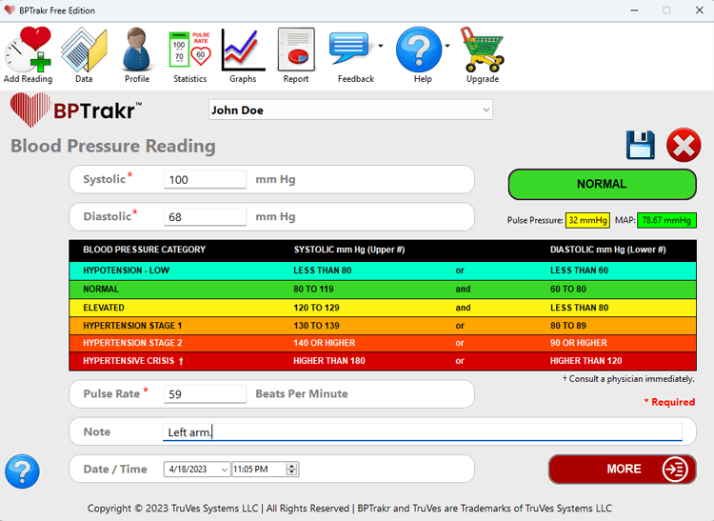The height and width of the screenshot is (521, 714).
Task: Click the Pulse Rate input field
Action: point(205,394)
